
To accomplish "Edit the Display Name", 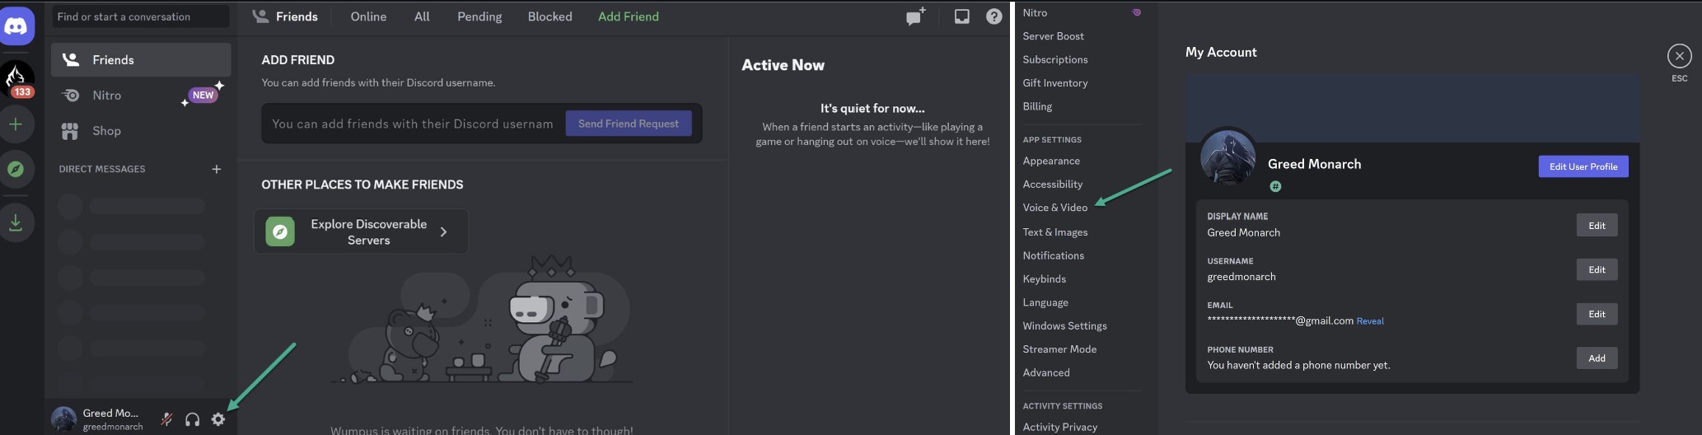I will coord(1597,226).
